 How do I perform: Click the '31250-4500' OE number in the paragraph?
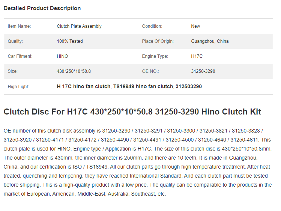[180, 140]
